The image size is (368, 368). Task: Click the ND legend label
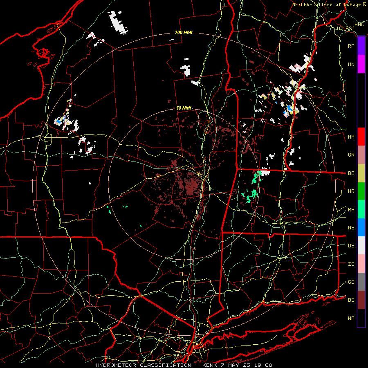click(351, 319)
